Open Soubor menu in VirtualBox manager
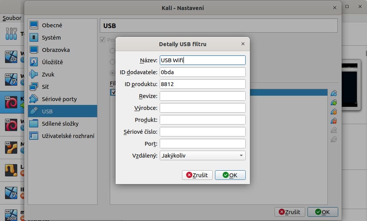The image size is (367, 221). (x=12, y=18)
